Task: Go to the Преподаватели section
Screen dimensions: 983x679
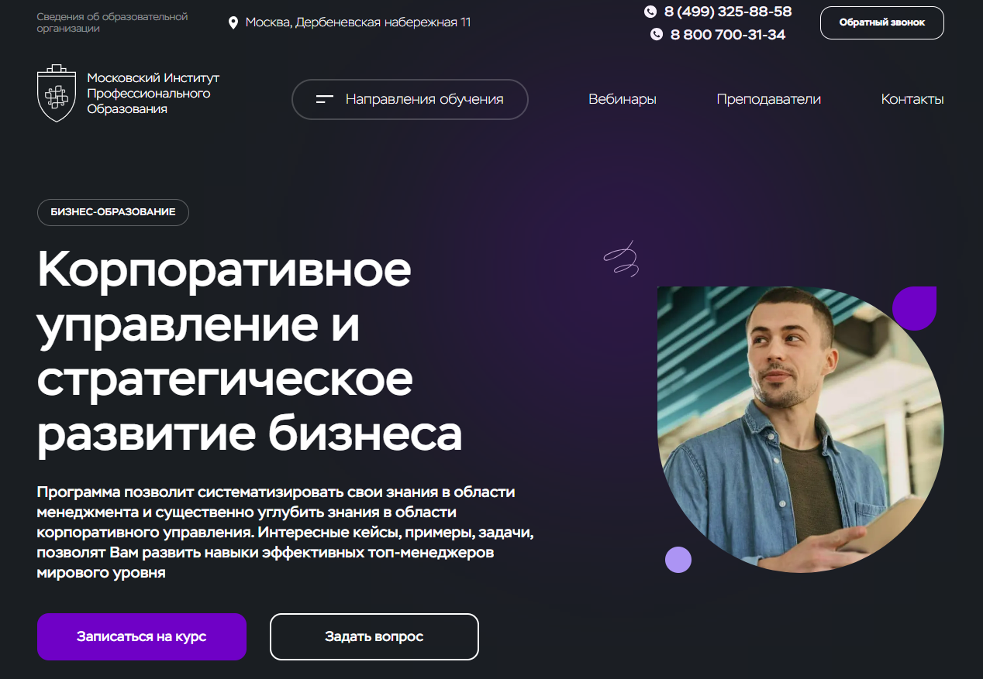Action: 768,99
